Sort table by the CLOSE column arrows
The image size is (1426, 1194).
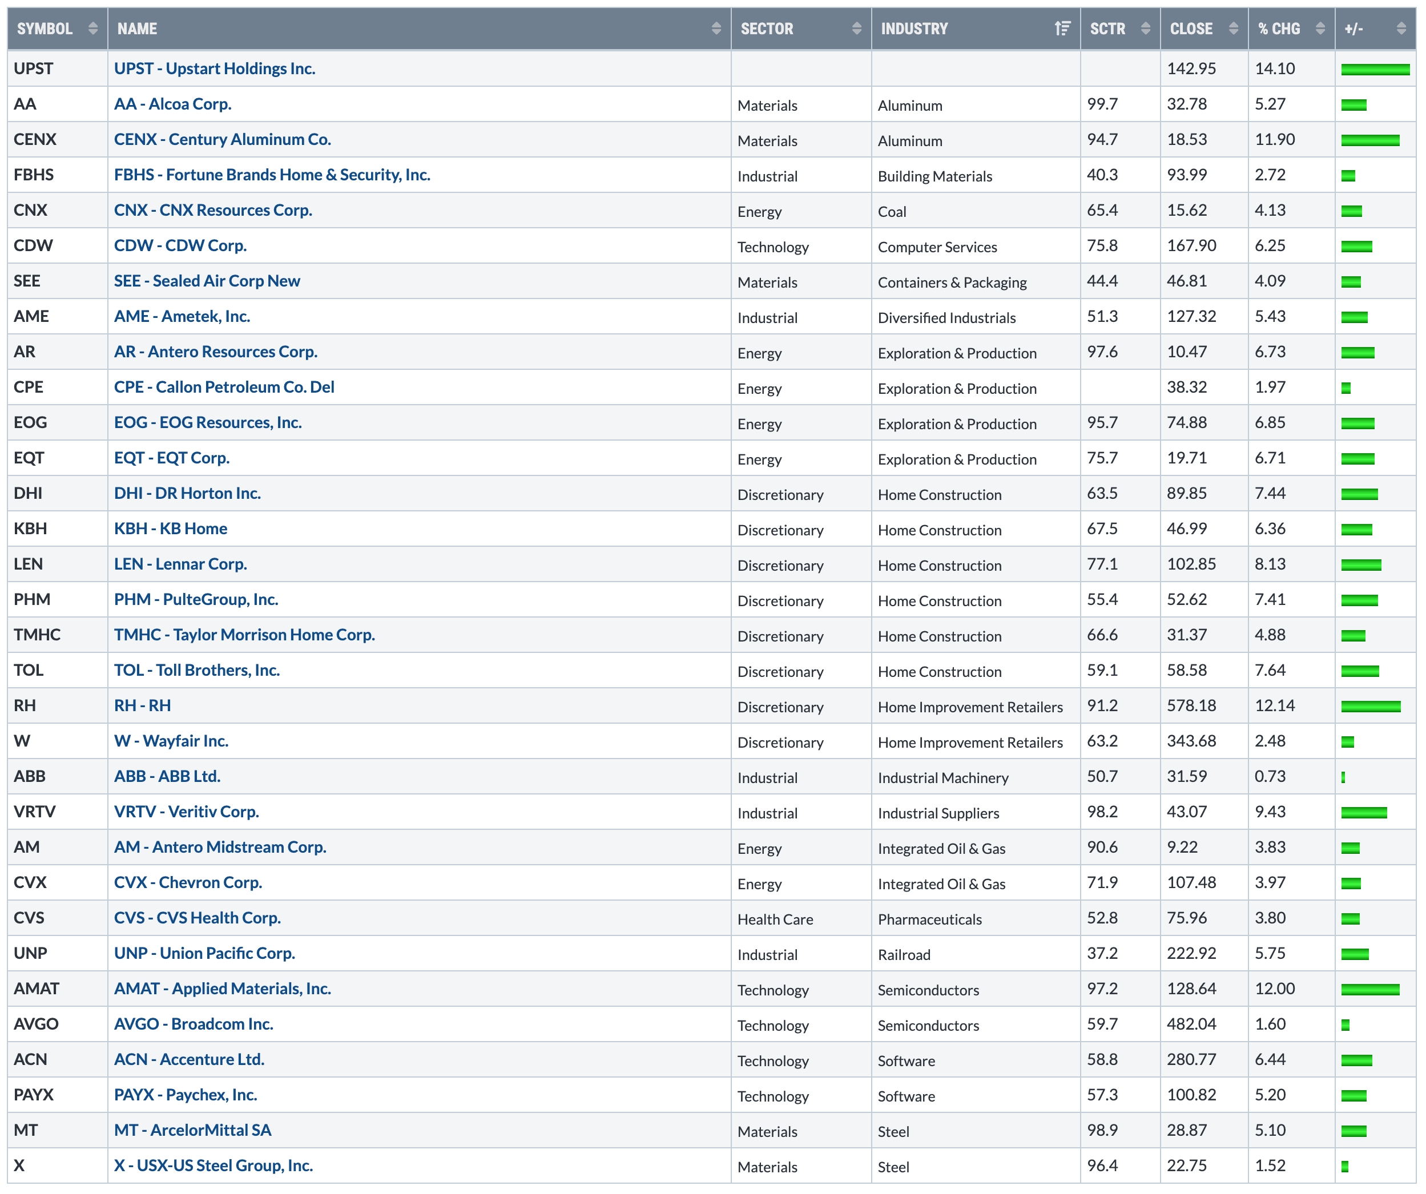1233,29
